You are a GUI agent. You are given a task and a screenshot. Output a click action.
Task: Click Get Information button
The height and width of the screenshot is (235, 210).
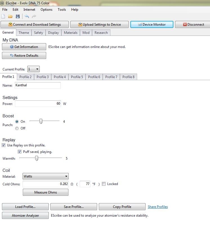24,47
